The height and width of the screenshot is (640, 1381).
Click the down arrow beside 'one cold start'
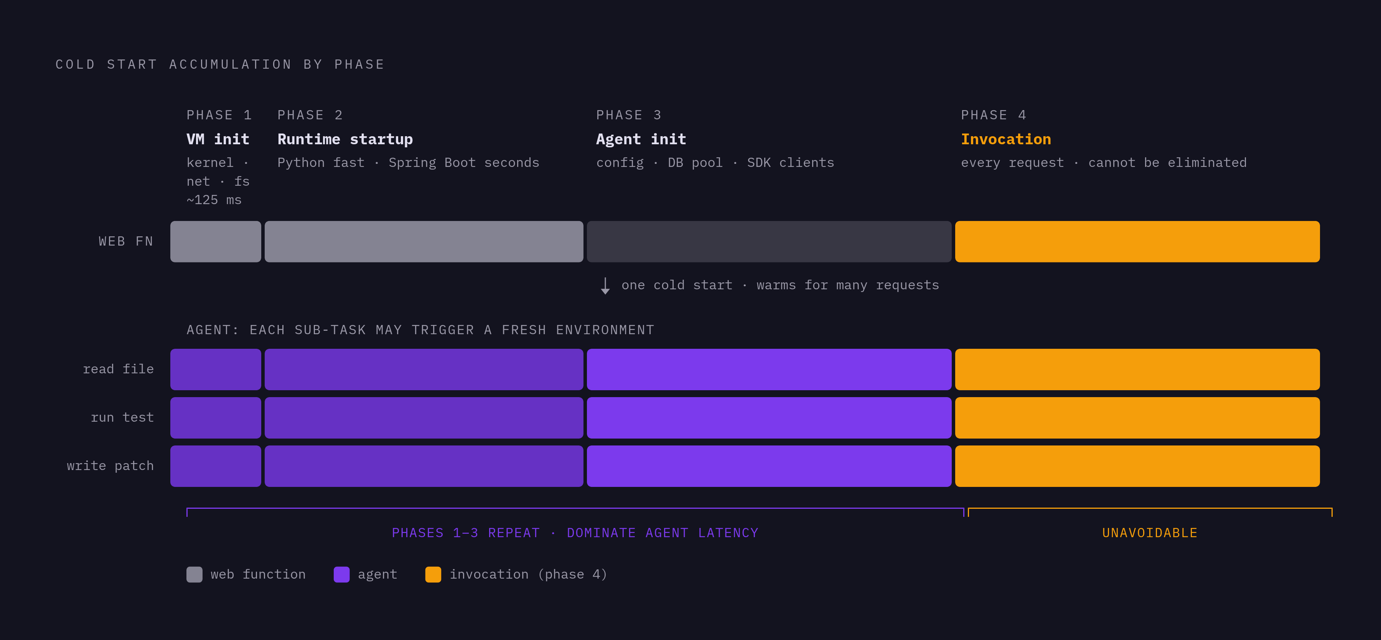tap(605, 286)
